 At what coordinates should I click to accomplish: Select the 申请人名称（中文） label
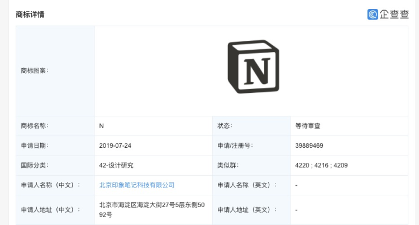50,185
